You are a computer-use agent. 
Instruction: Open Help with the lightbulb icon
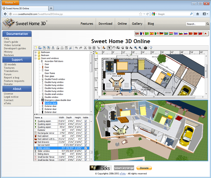point(151,48)
